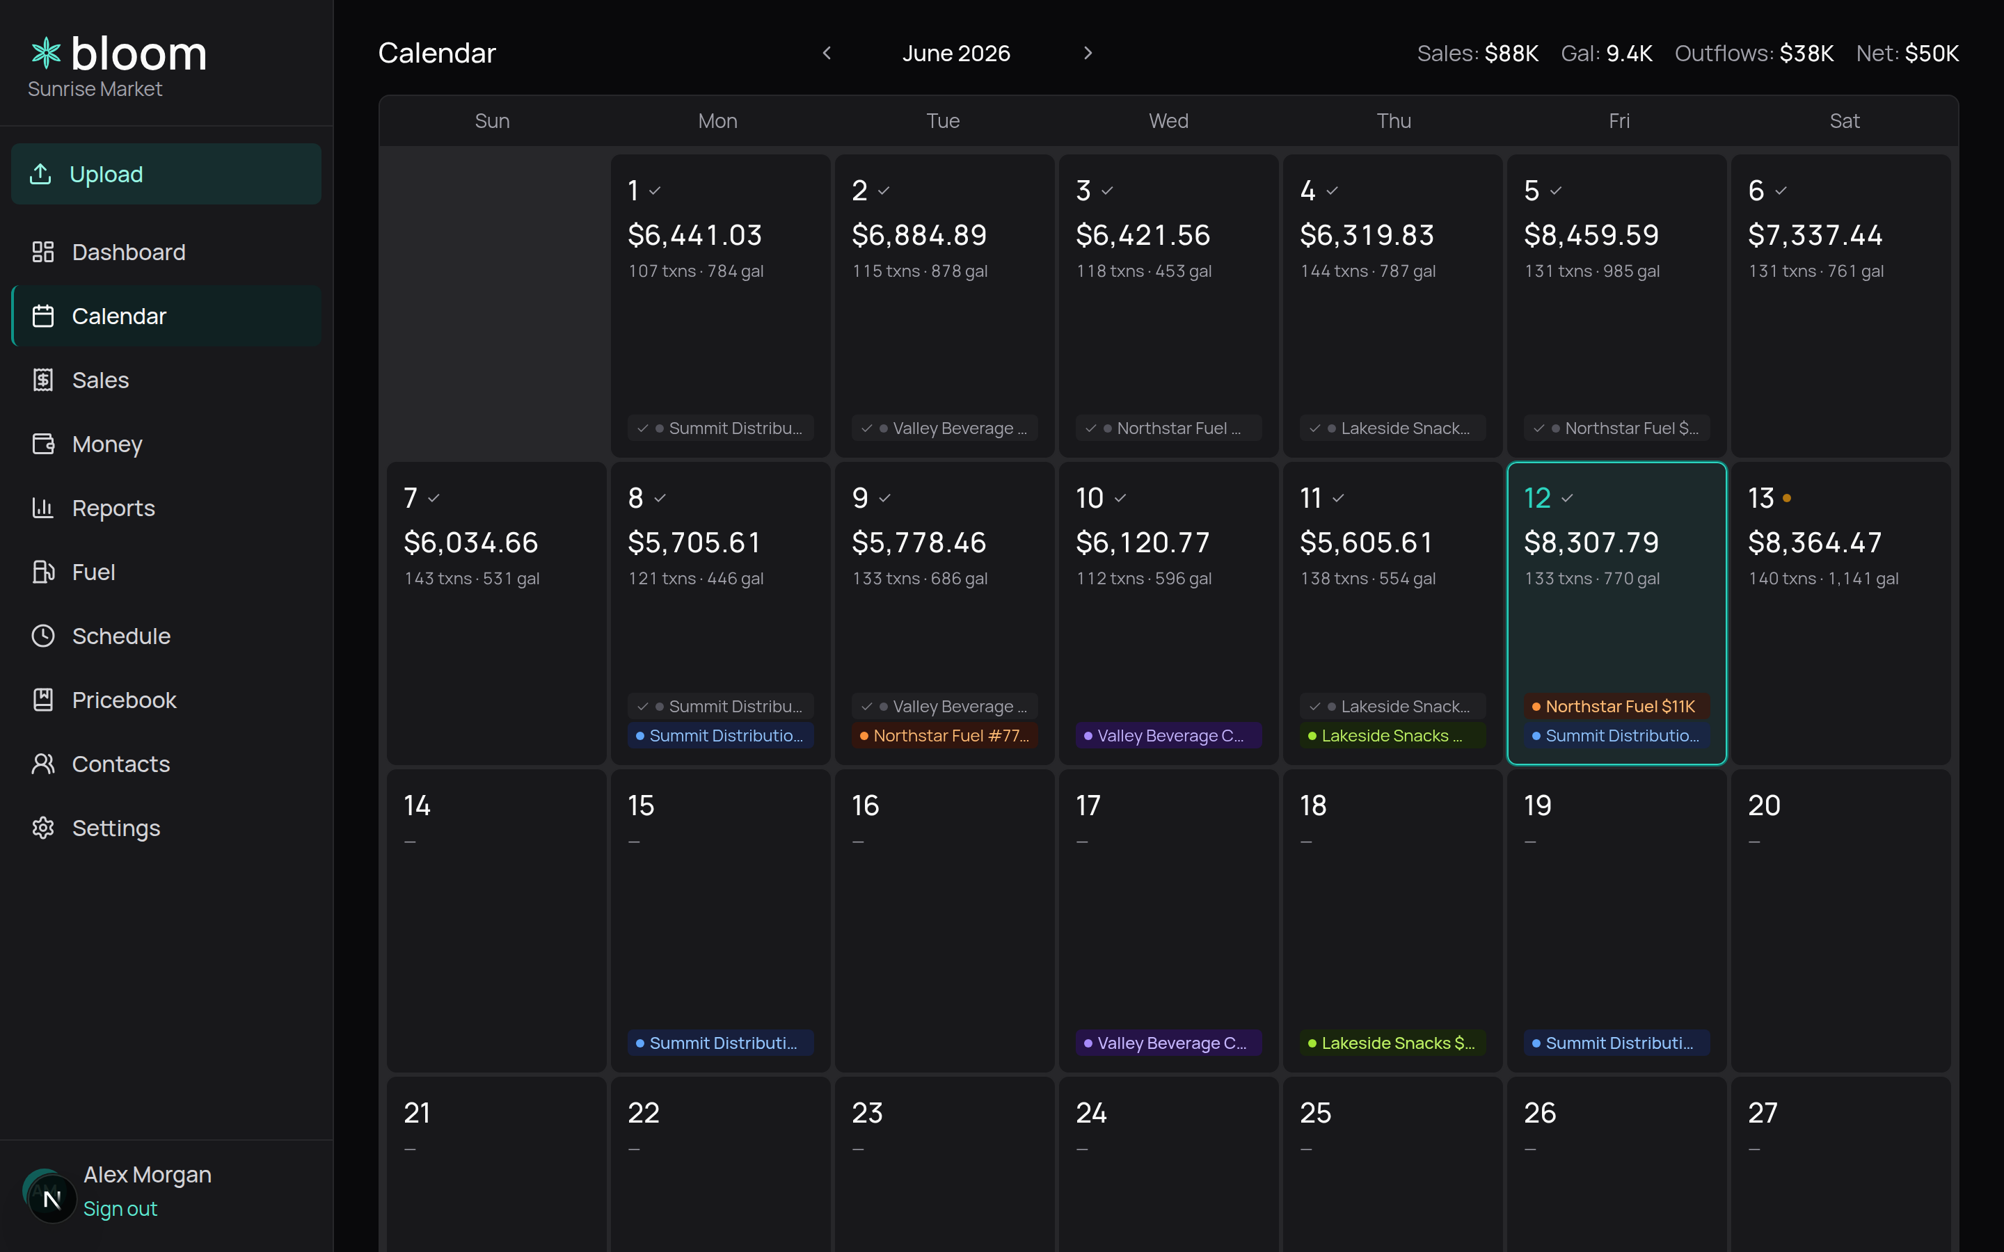This screenshot has width=2004, height=1252.
Task: Open completed Valley Beverage event on June 2
Action: coord(945,428)
